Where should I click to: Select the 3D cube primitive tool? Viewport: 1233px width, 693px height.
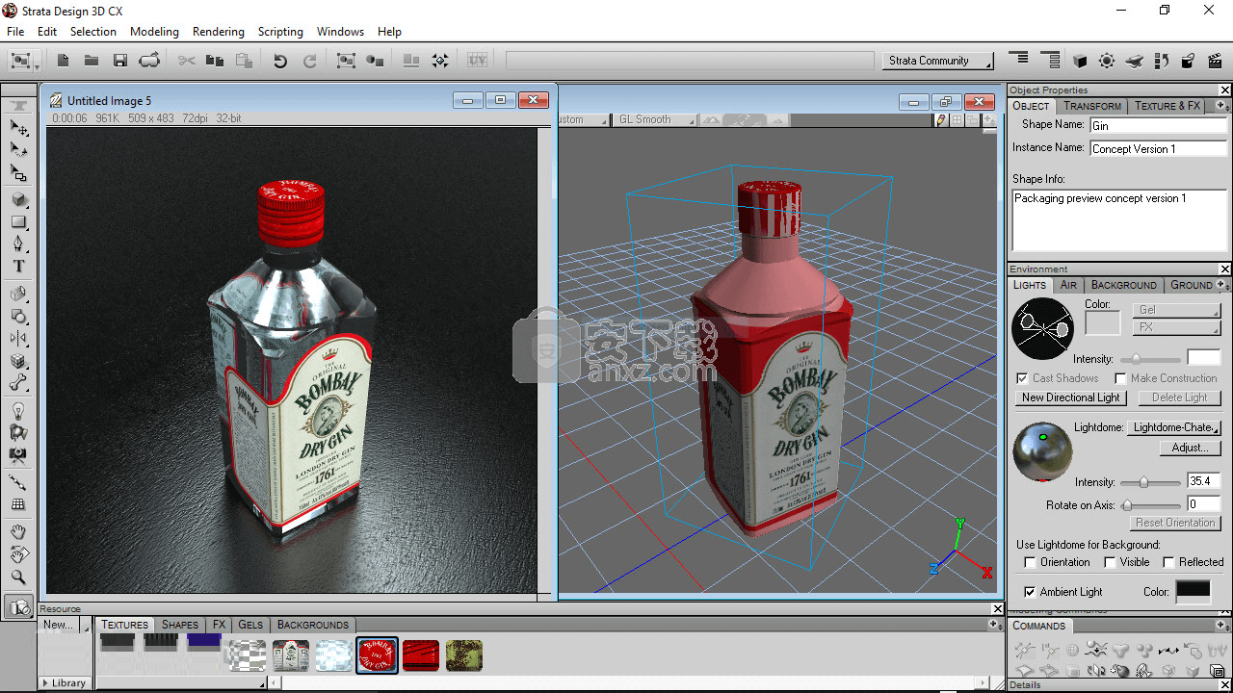pyautogui.click(x=18, y=199)
